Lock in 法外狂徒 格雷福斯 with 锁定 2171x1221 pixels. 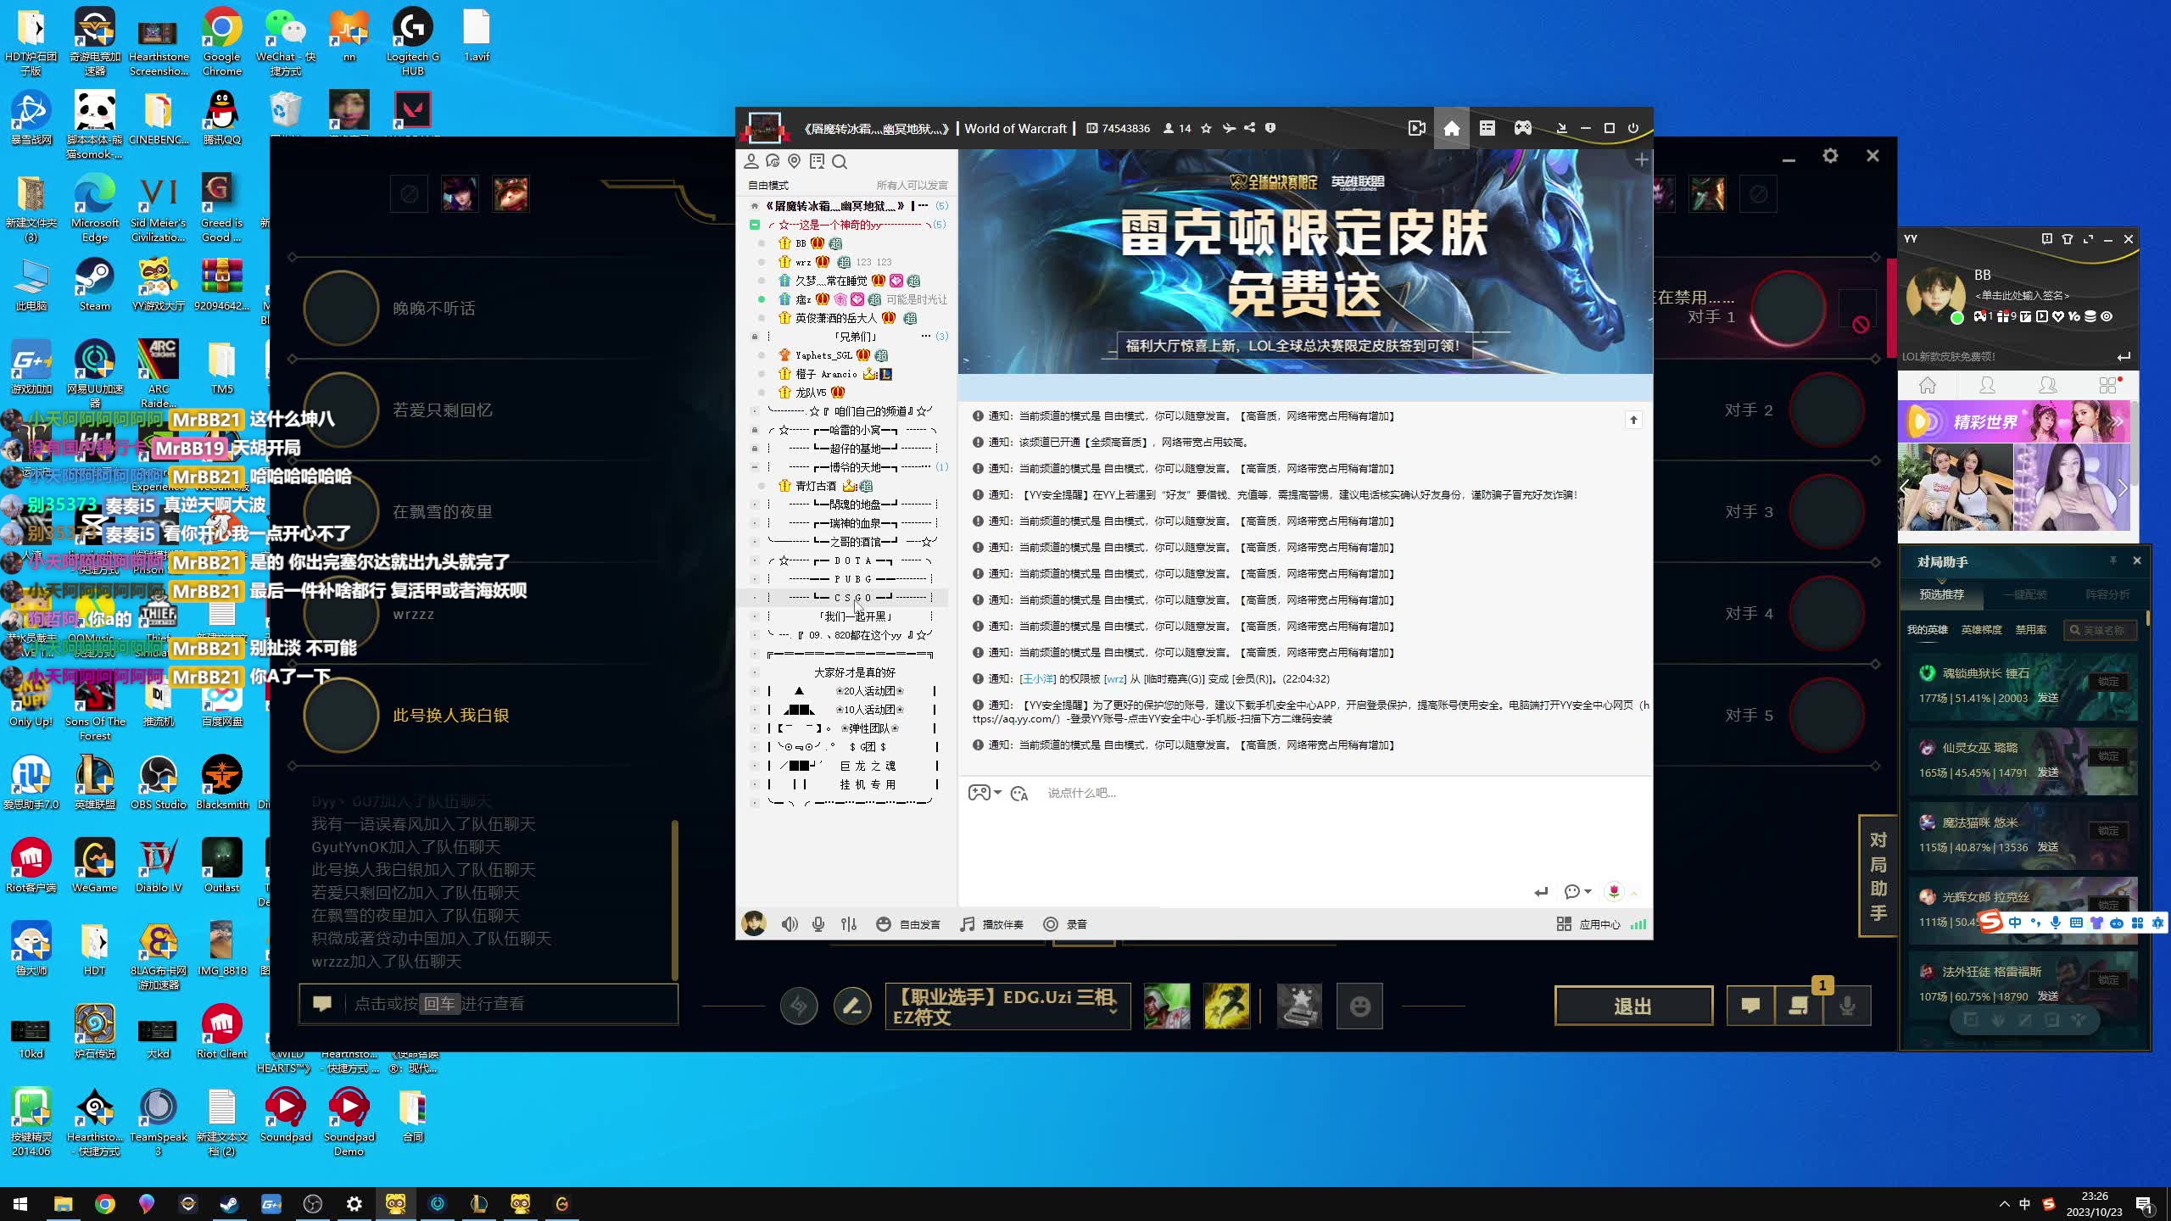pyautogui.click(x=2108, y=980)
